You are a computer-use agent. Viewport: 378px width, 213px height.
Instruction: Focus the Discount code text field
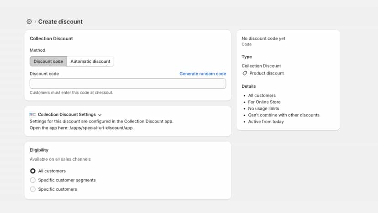[128, 84]
